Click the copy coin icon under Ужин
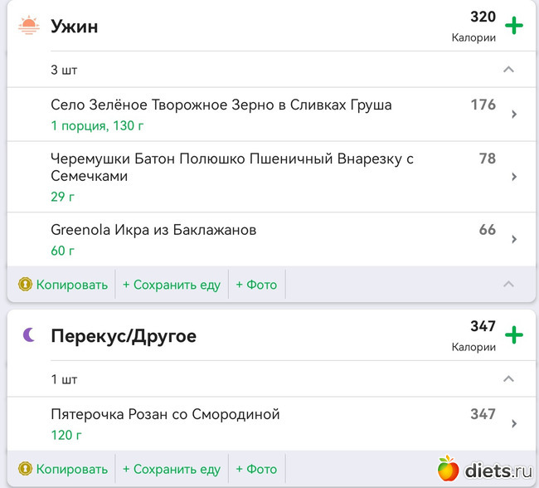The width and height of the screenshot is (539, 488). click(25, 285)
